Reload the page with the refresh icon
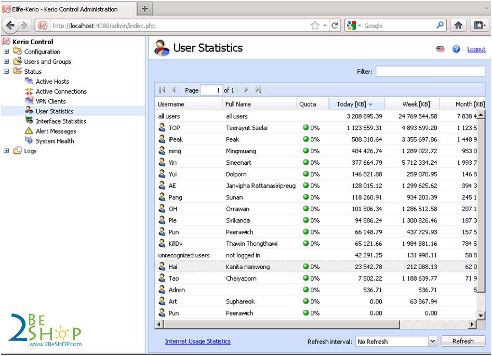 point(335,25)
